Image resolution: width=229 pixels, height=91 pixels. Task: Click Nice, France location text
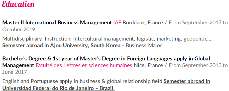click(148, 65)
